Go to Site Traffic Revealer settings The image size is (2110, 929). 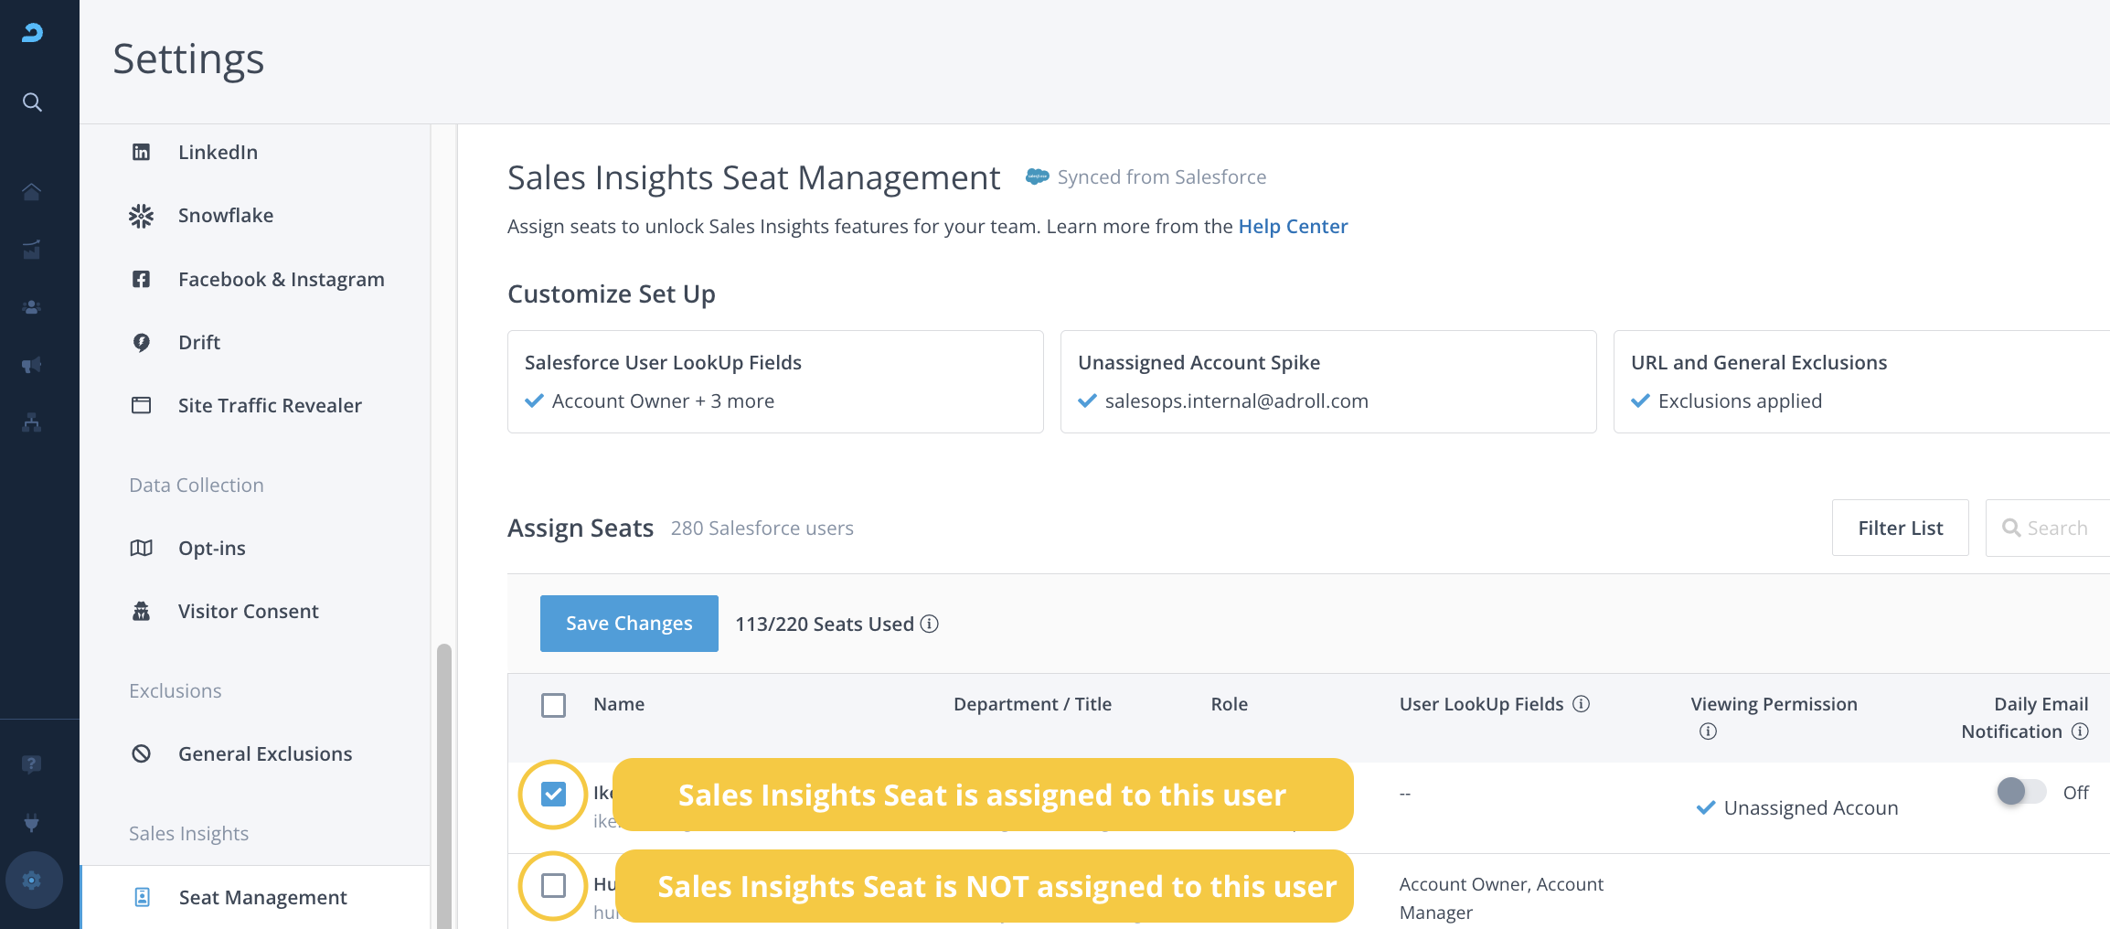(x=270, y=405)
